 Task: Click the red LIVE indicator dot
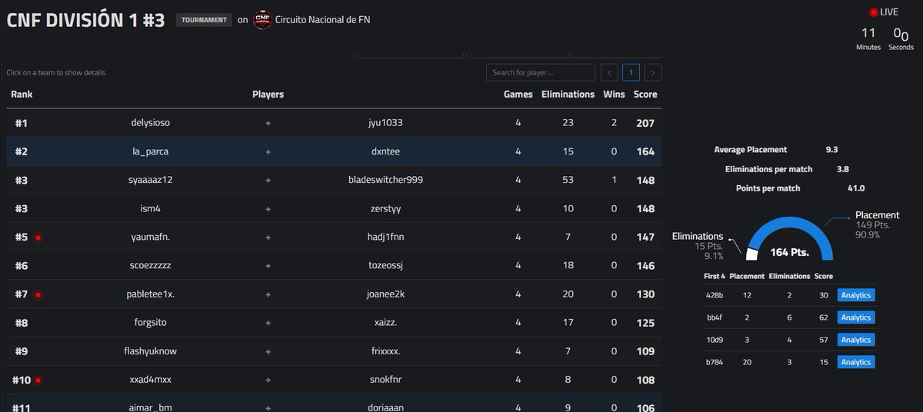click(x=873, y=12)
